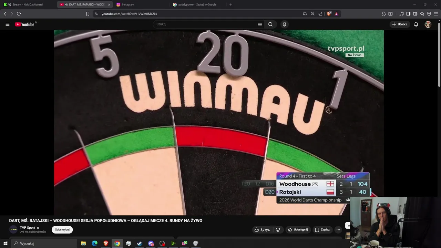The width and height of the screenshot is (441, 248).
Task: Open the Windows Start menu
Action: point(5,244)
